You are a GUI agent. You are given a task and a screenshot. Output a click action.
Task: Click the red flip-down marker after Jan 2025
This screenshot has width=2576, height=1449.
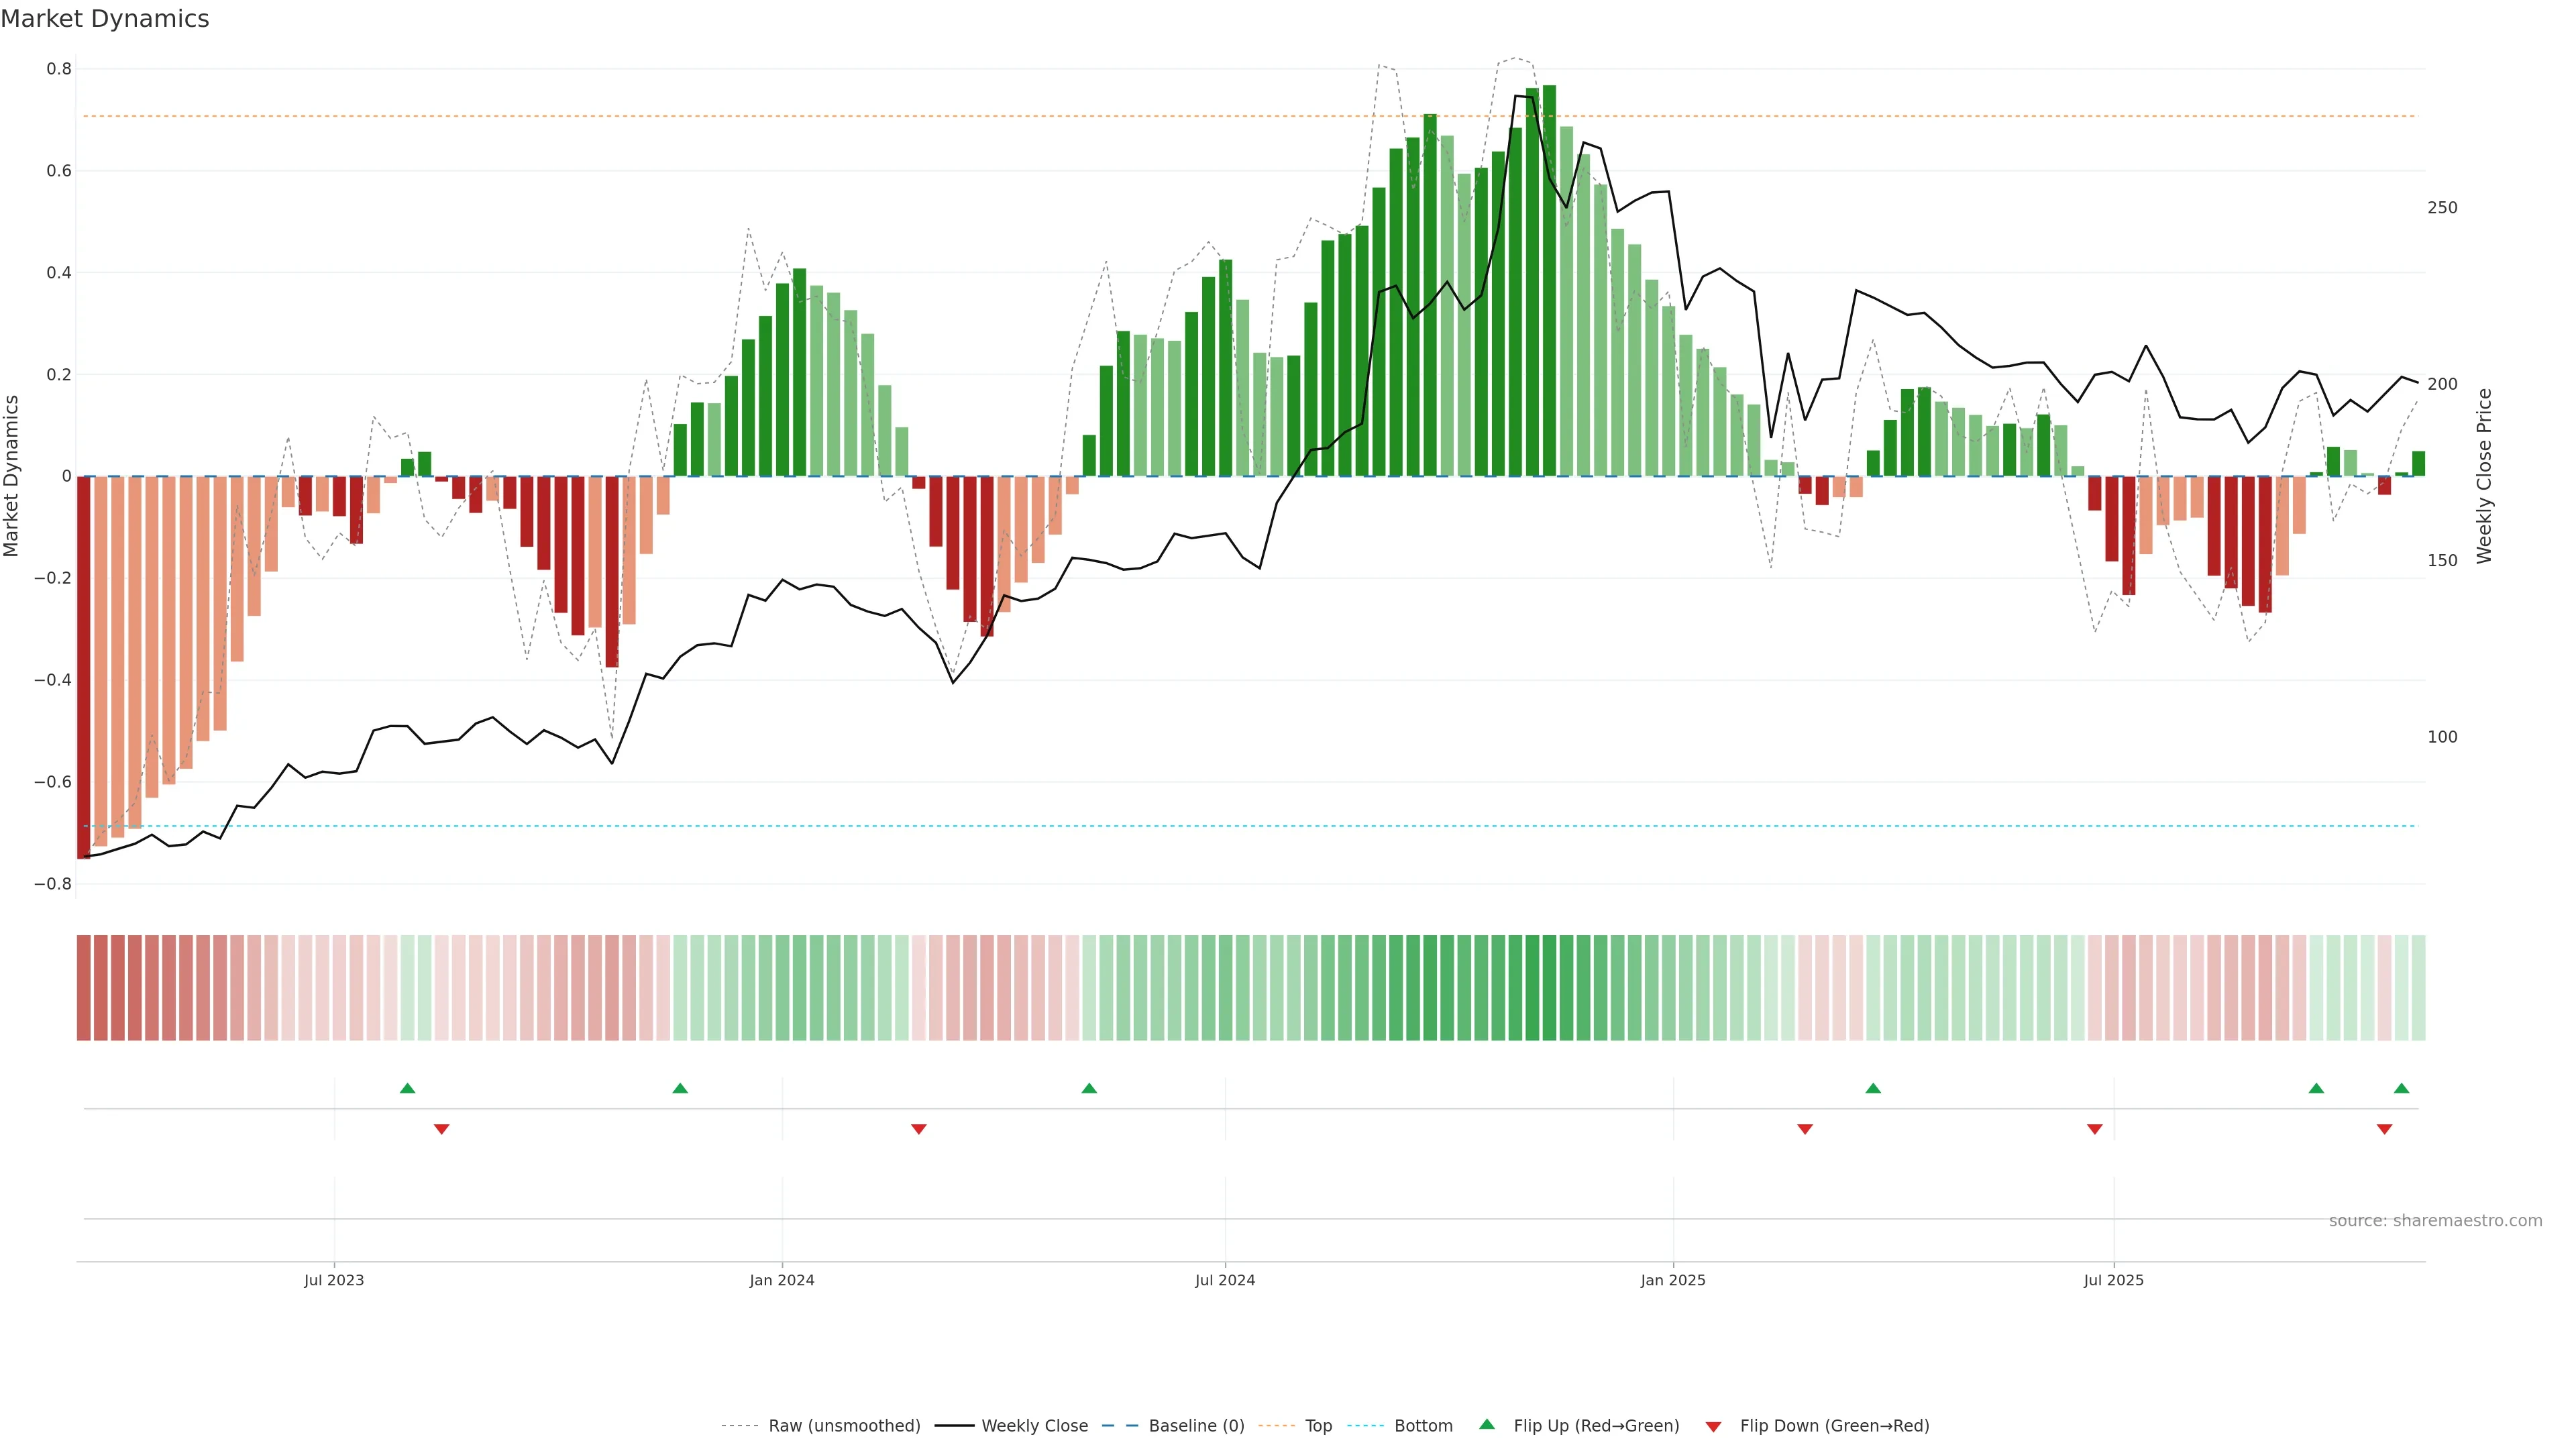(1805, 1129)
